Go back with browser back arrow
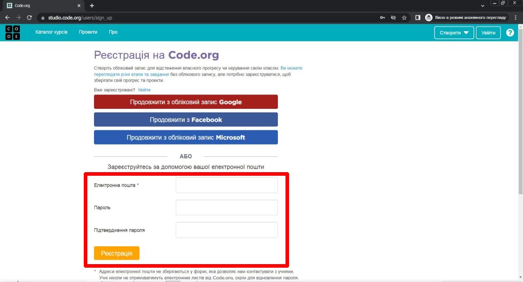523x282 pixels. pyautogui.click(x=7, y=18)
